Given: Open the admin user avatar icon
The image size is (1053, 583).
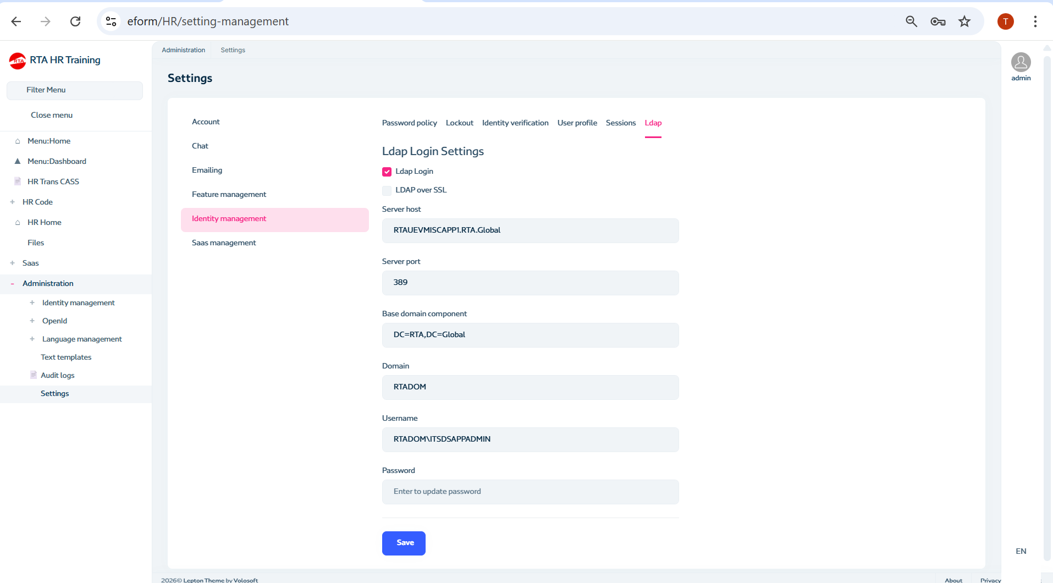Looking at the screenshot, I should 1021,62.
